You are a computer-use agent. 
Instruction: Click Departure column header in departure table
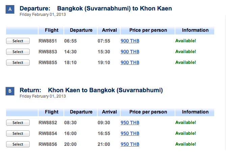[81, 30]
